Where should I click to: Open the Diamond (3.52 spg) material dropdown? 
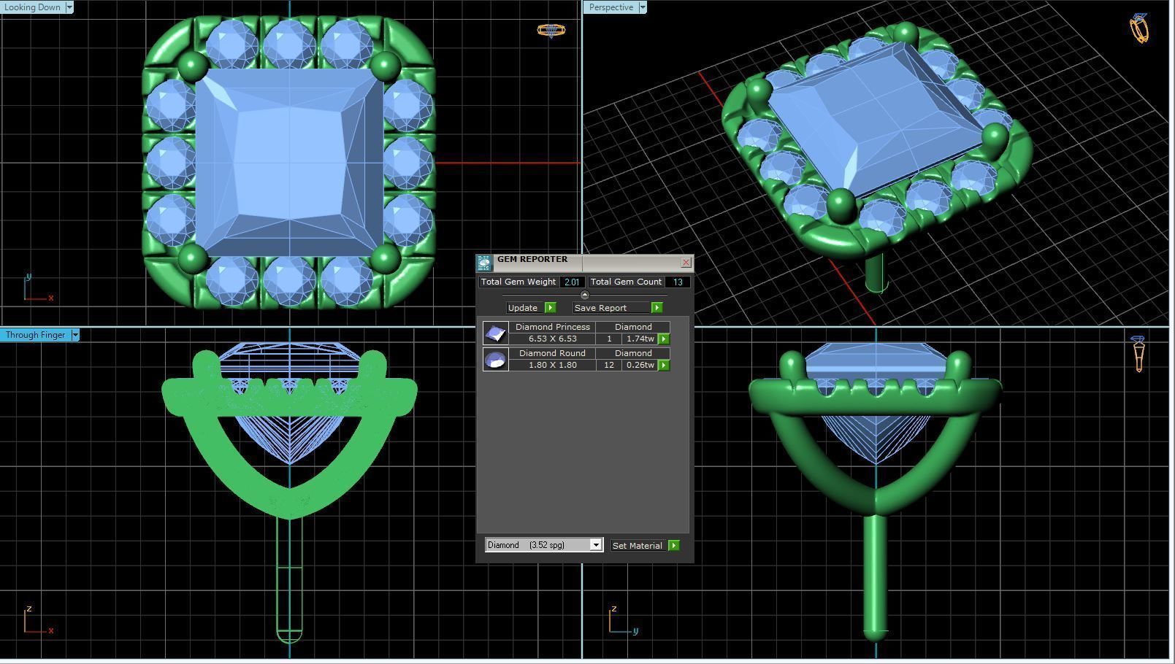pos(544,545)
